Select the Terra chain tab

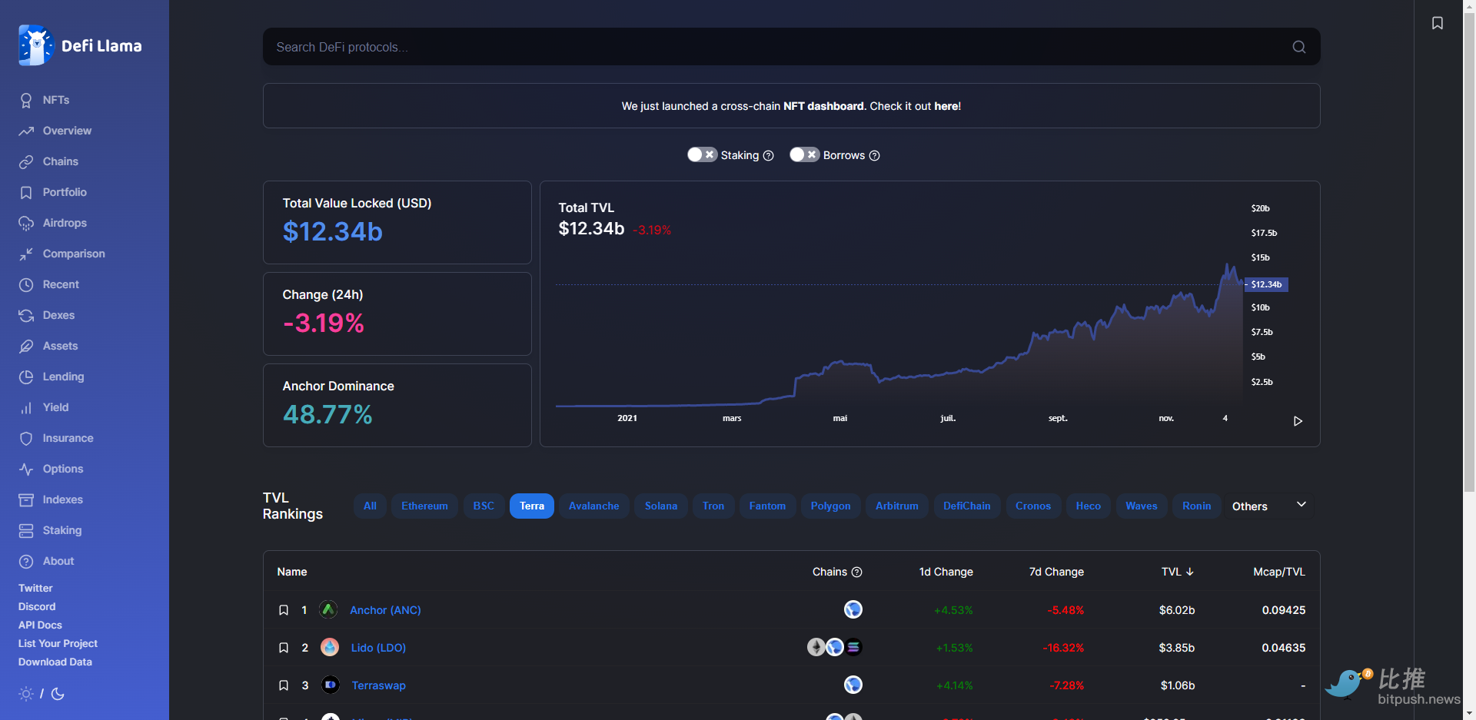532,506
